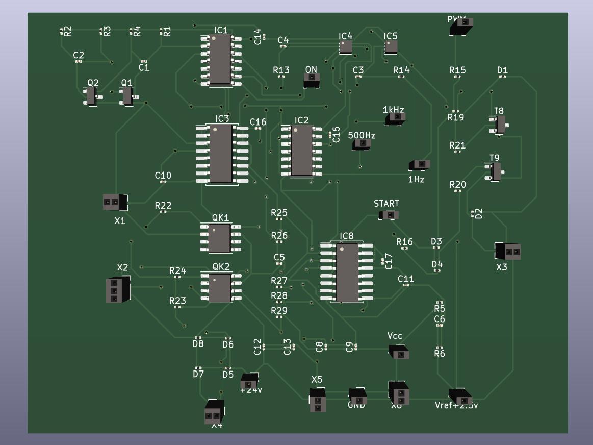Select the X2 three-pin connector

point(118,290)
